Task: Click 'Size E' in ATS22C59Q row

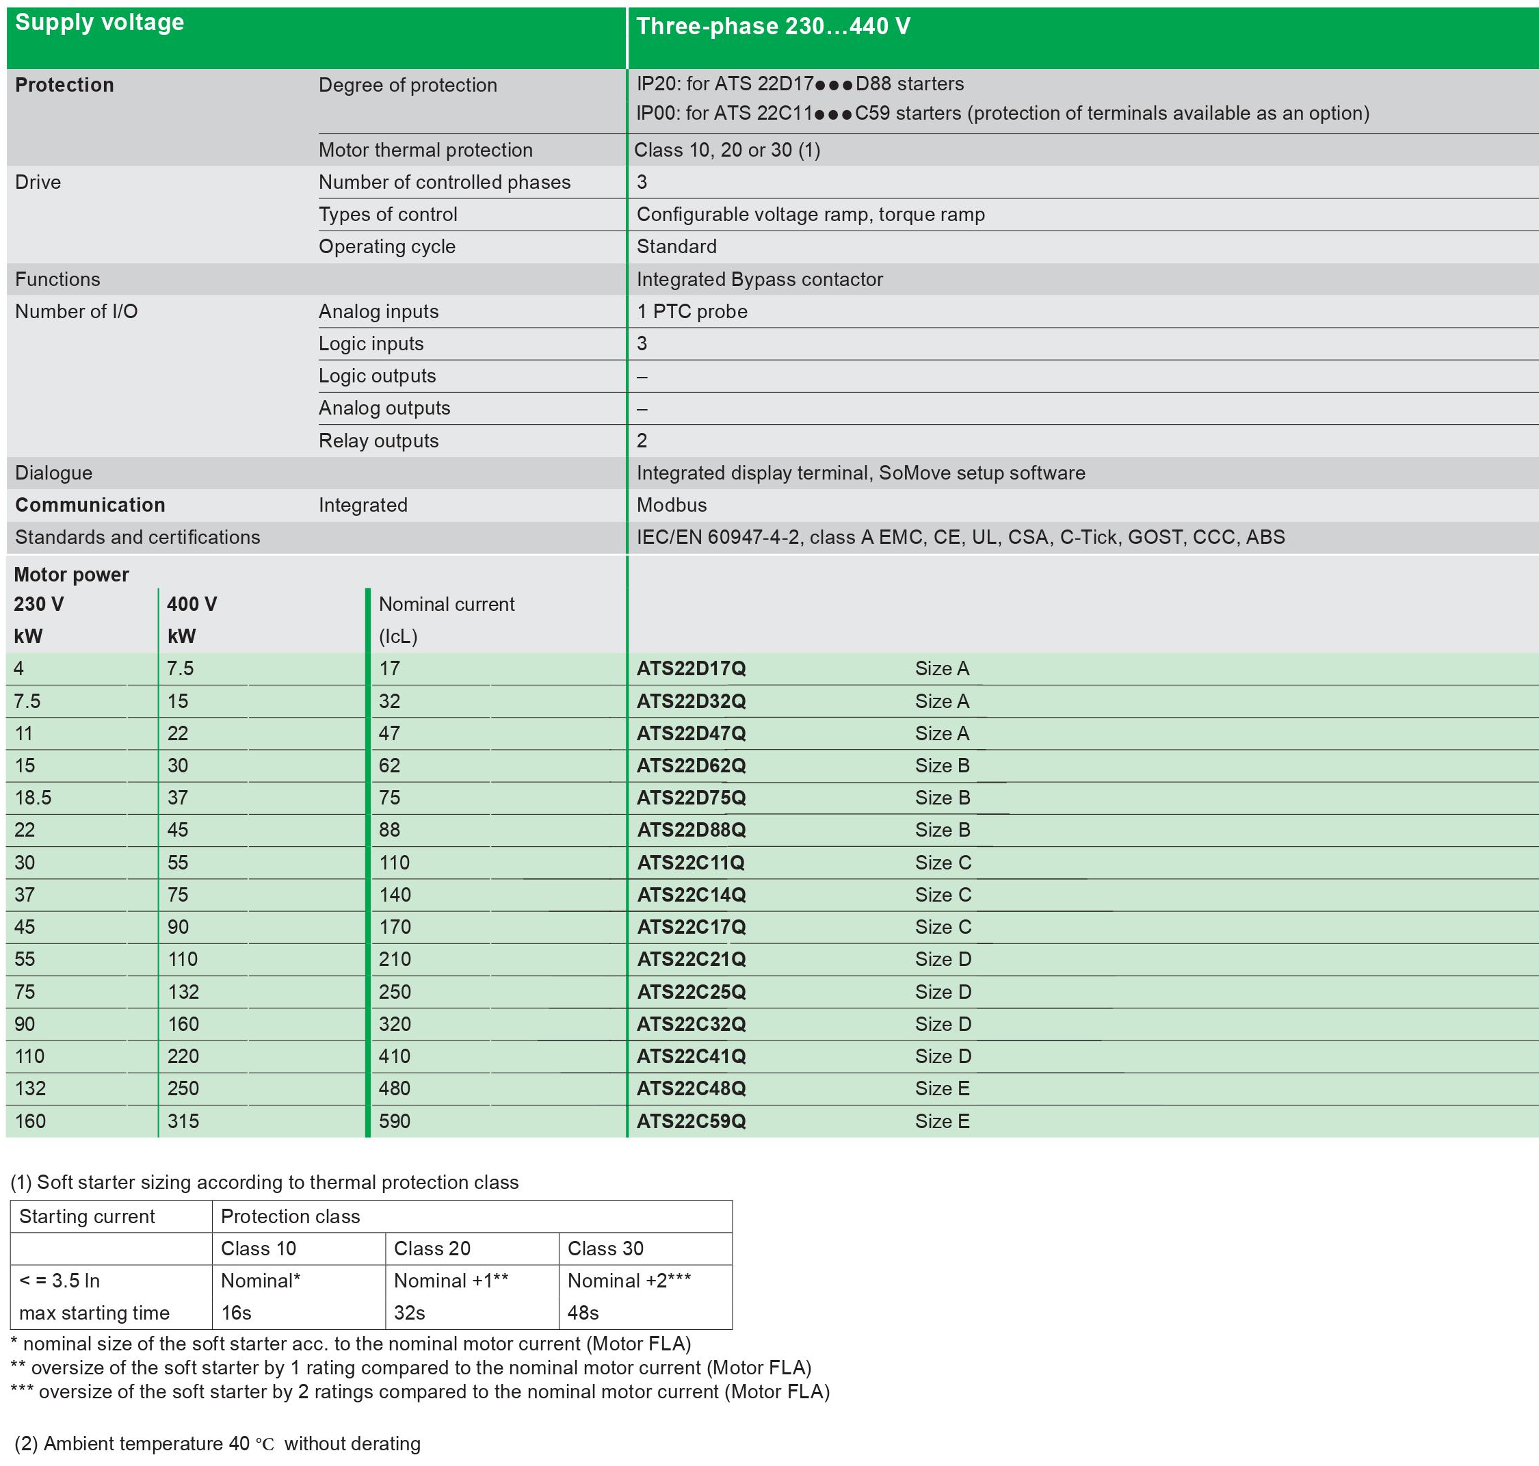Action: click(942, 1121)
